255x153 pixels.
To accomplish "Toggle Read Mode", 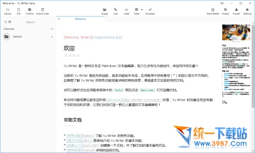I will (x=213, y=10).
